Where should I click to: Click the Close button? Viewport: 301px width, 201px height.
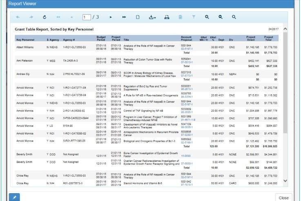283,197
